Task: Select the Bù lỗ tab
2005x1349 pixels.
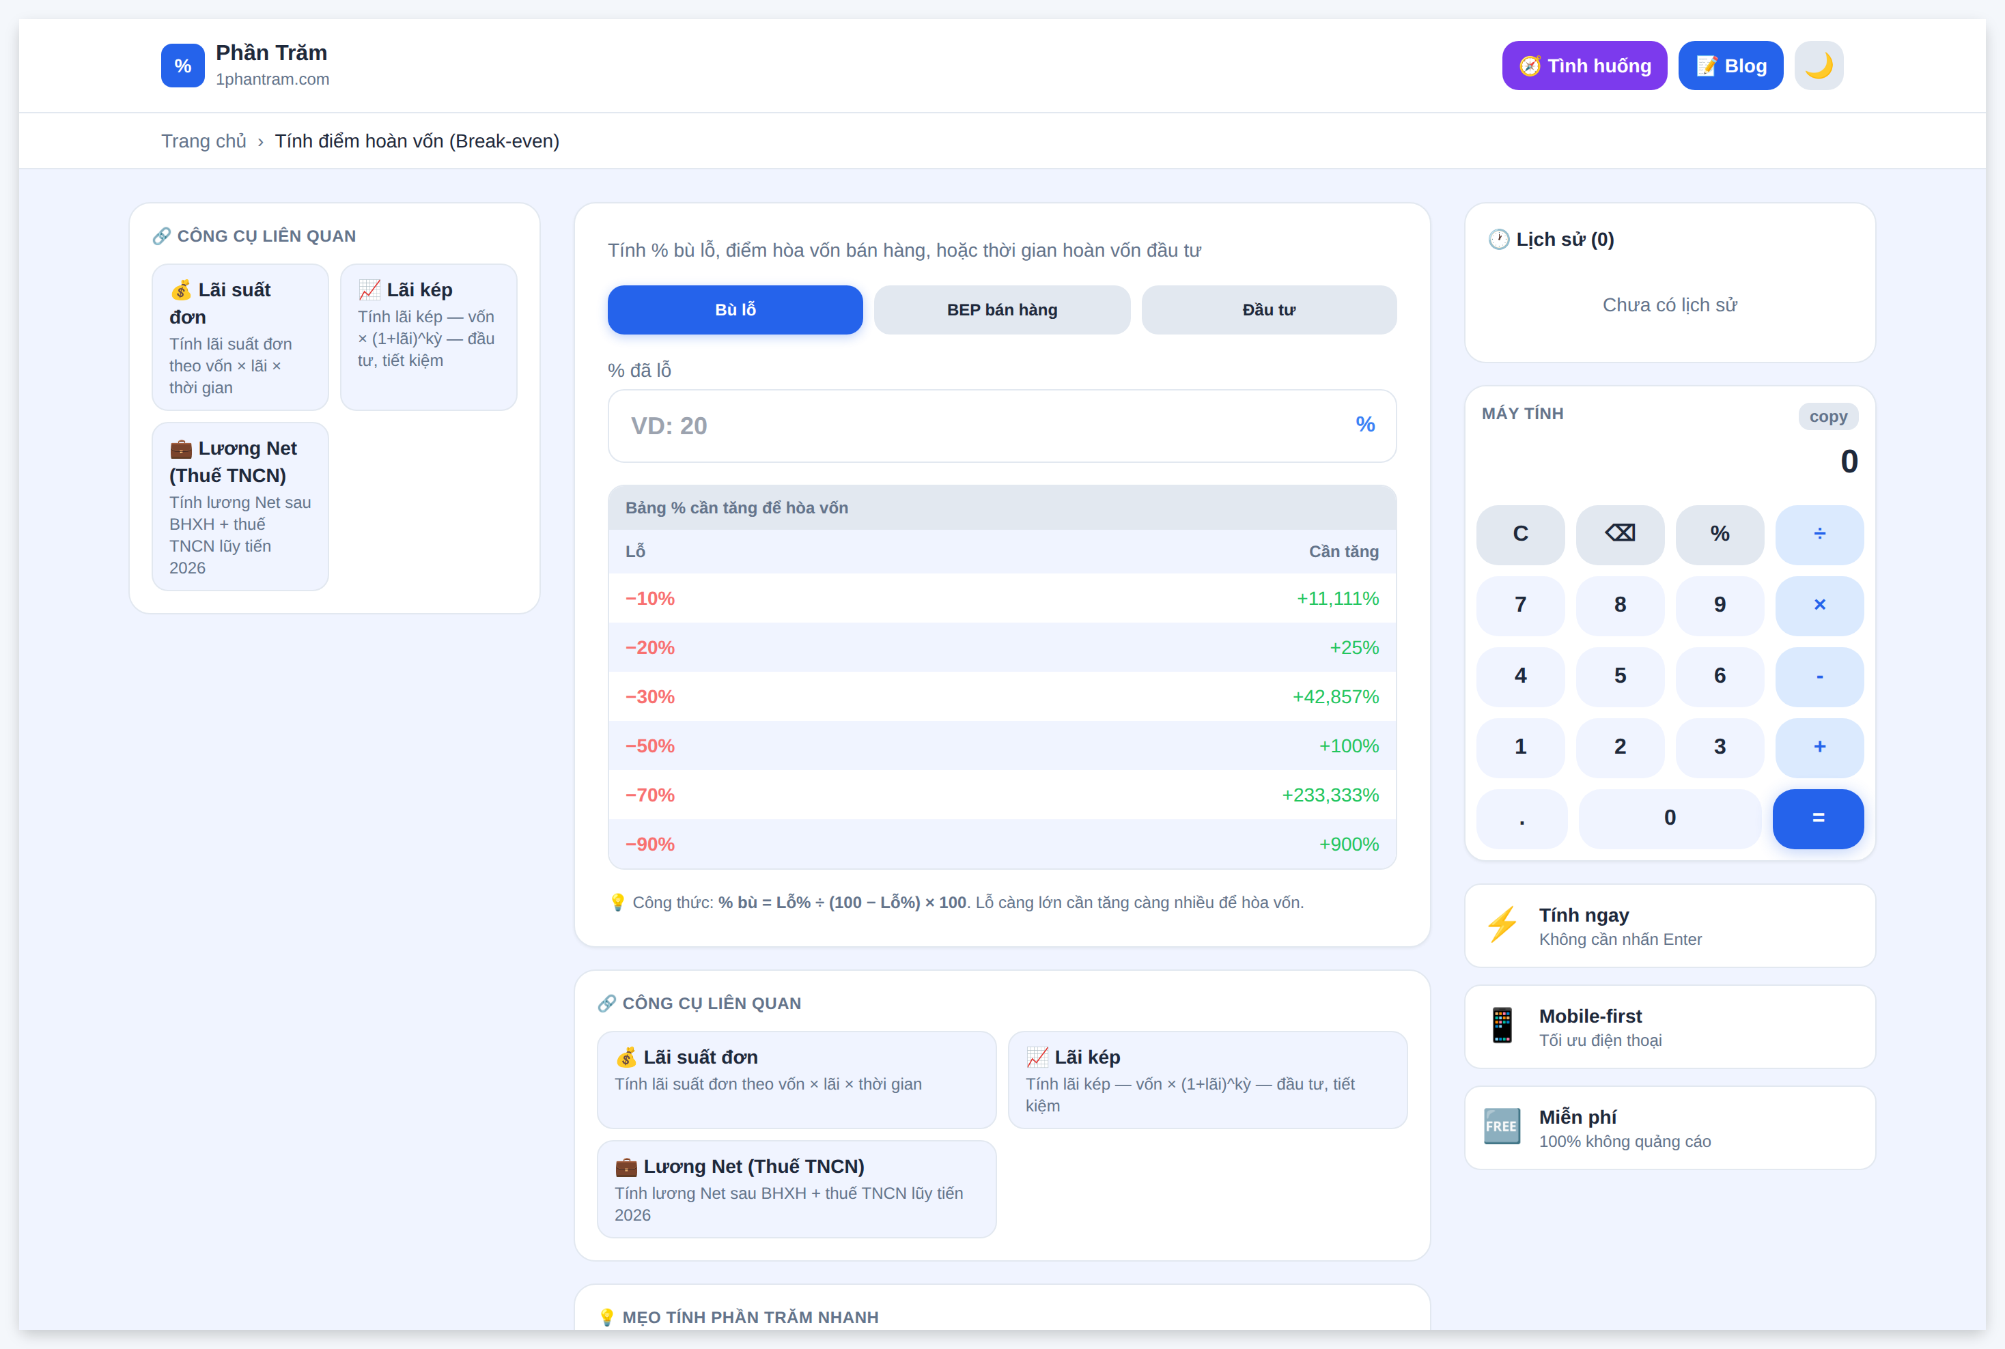Action: [735, 310]
